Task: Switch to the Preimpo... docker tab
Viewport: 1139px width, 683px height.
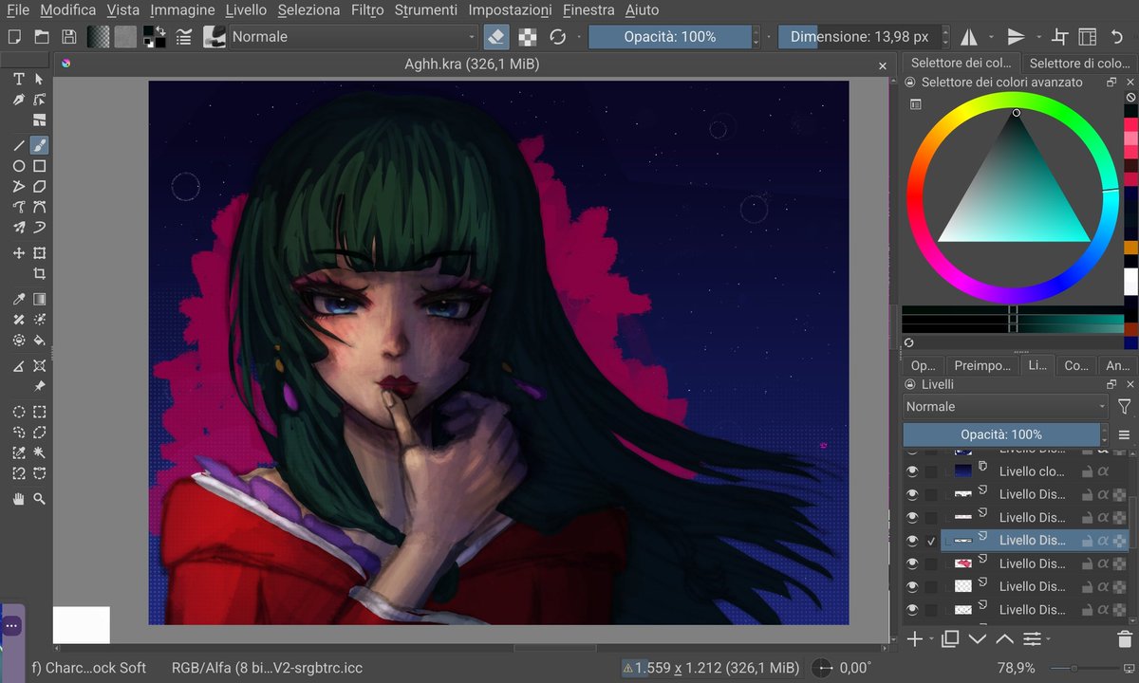Action: click(x=982, y=365)
